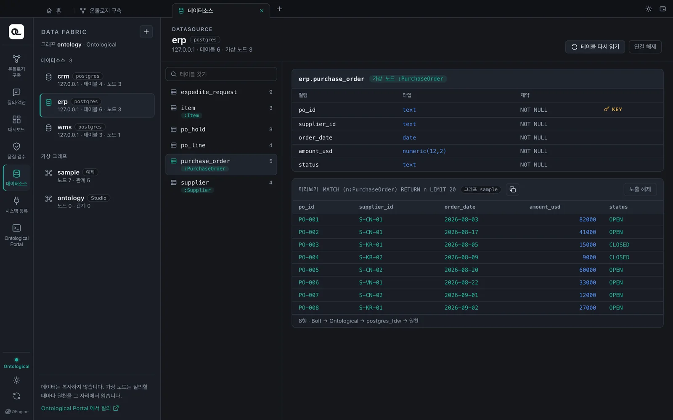Click the 그래프 sample badge
This screenshot has width=673, height=420.
coord(481,189)
